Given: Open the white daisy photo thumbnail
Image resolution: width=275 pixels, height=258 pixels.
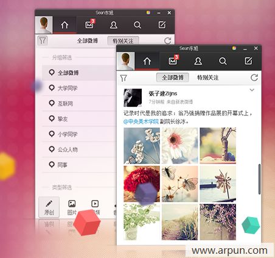Looking at the screenshot, I should point(179,146).
